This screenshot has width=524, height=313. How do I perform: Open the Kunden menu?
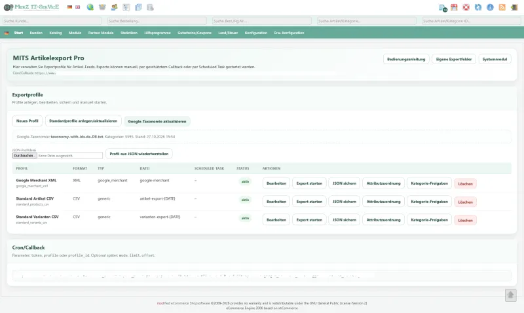[36, 33]
